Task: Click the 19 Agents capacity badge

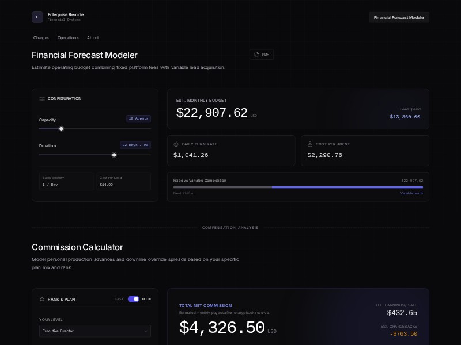Action: [x=138, y=118]
